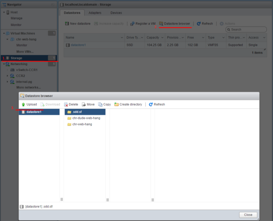Screen dimensions: 273x221
Task: Open the Capacity column dropdown arrow
Action: 162,38
